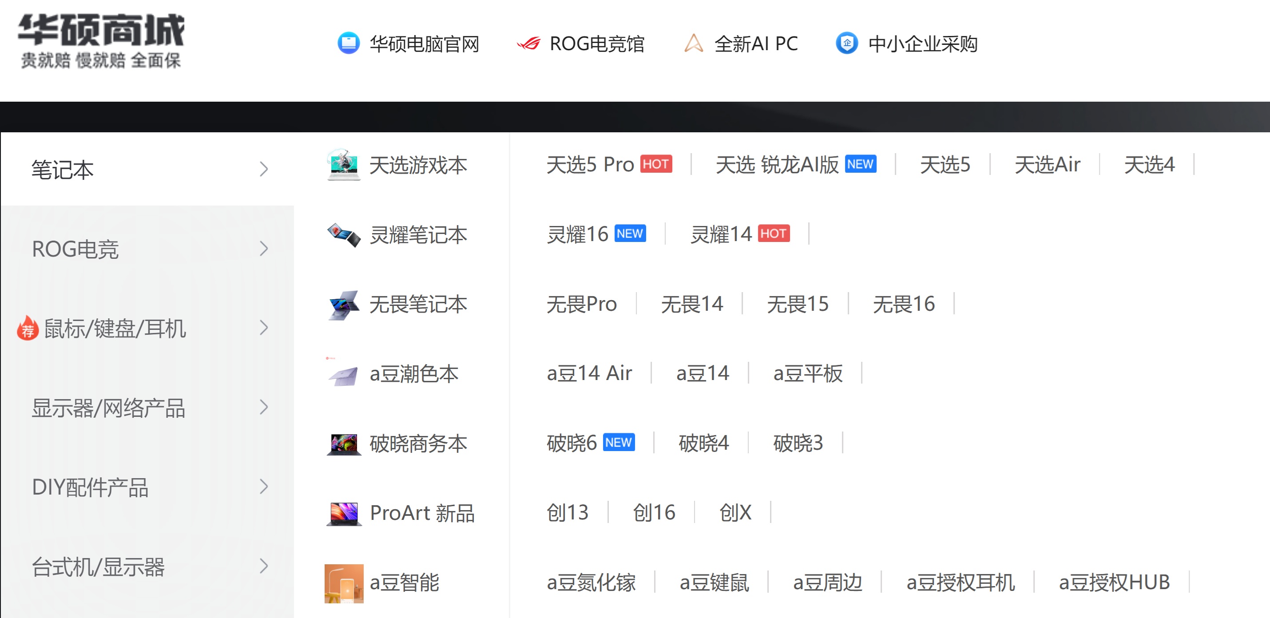Expand the DIY配件产品 category chevron

coord(264,487)
